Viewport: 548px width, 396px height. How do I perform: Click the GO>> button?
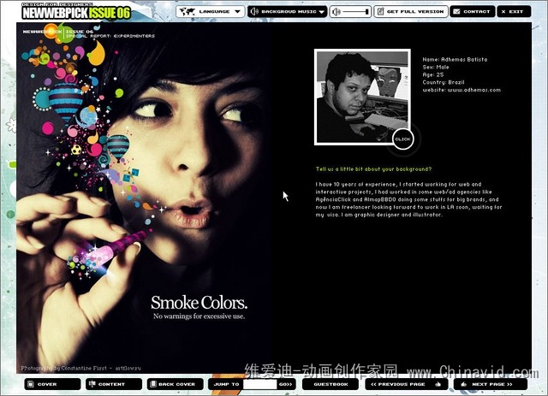(285, 384)
